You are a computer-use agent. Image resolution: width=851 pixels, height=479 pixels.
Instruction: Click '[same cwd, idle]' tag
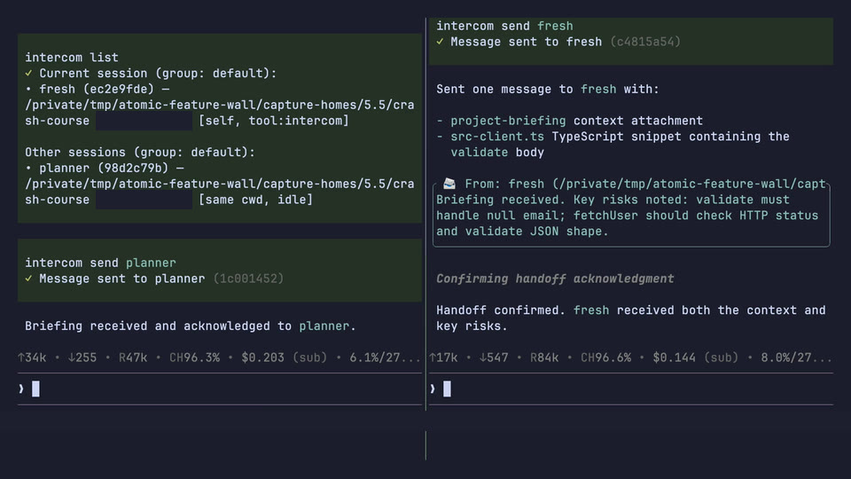255,200
